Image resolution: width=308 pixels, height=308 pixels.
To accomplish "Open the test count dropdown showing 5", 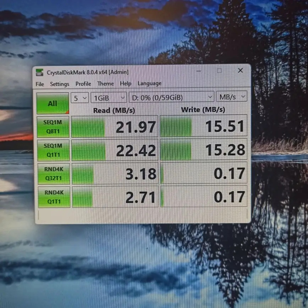I will point(80,98).
